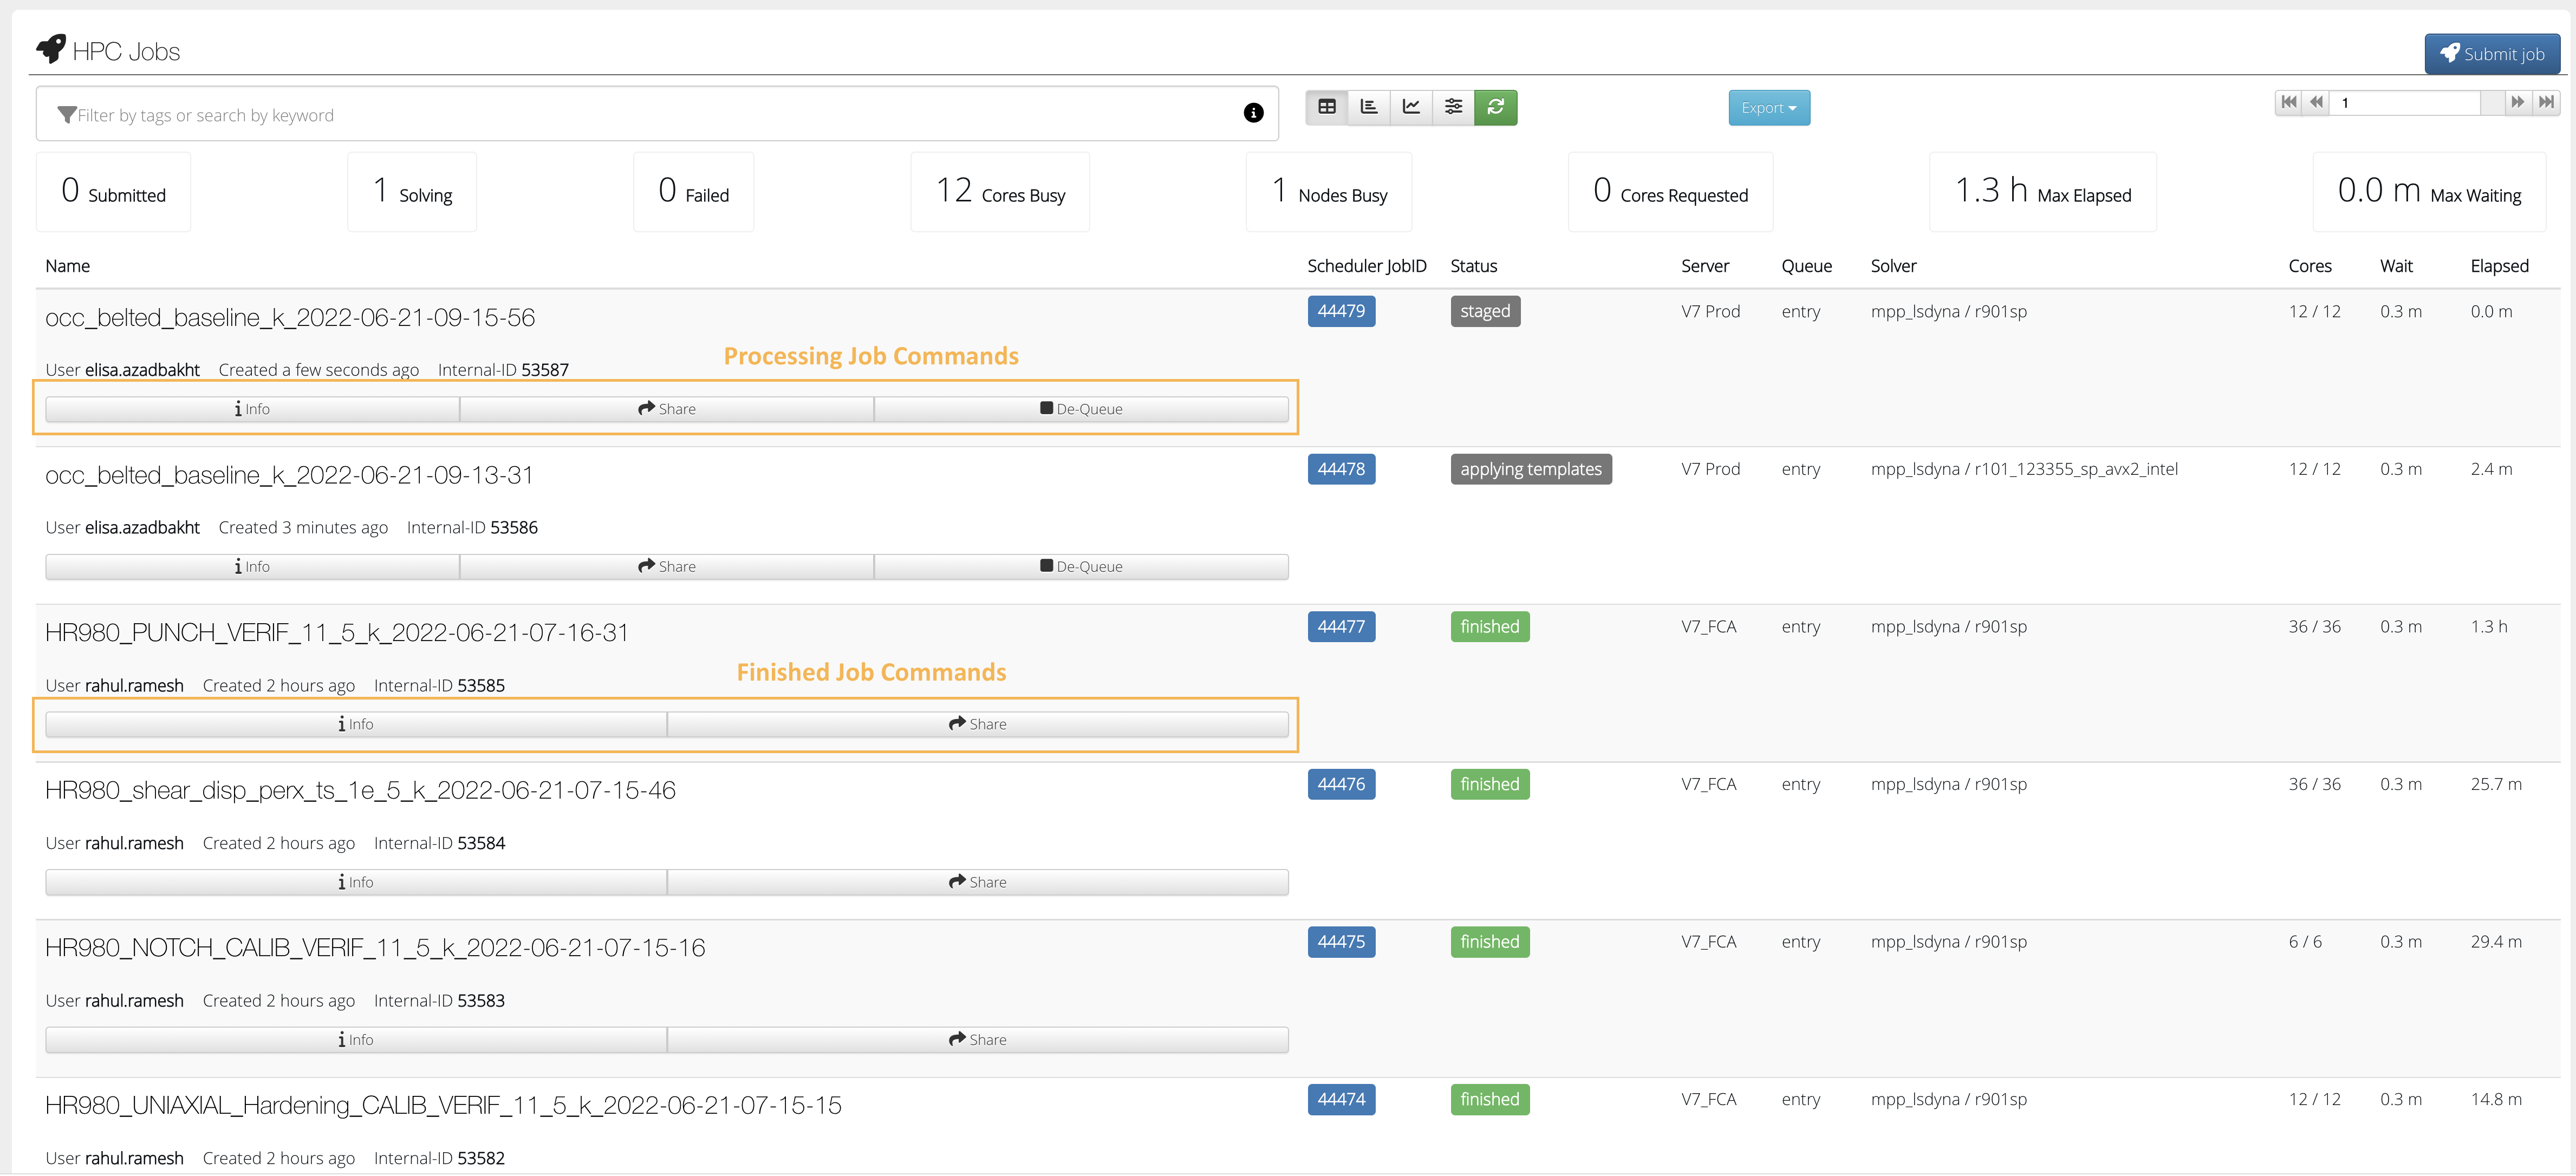Click filter info icon in search box

[x=1253, y=113]
